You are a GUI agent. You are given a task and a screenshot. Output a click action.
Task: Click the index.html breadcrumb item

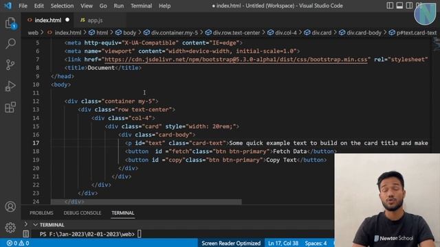pyautogui.click(x=67, y=33)
